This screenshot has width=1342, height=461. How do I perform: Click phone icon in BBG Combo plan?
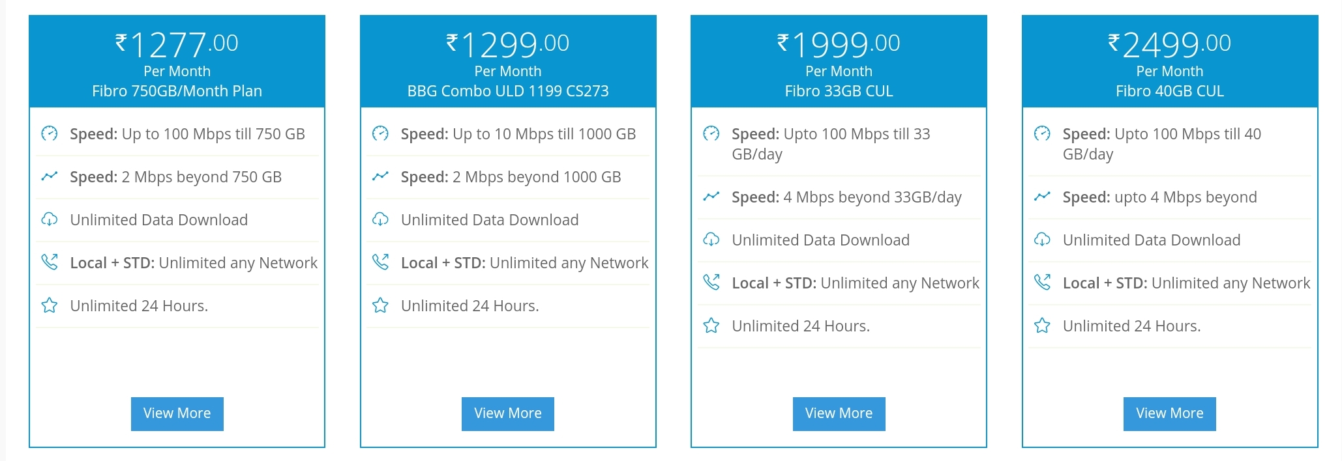(380, 262)
